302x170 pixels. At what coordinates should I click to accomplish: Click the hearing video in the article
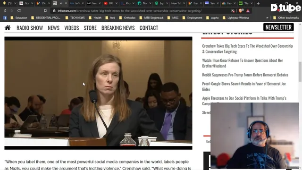tap(98, 93)
